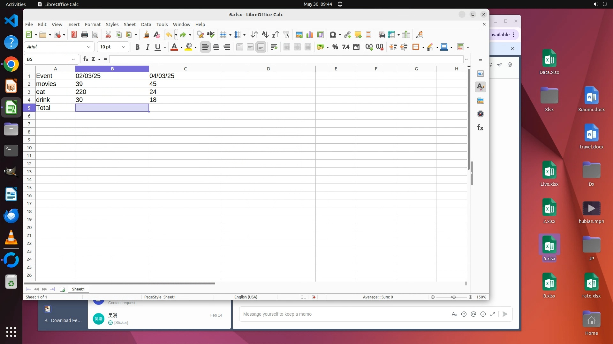
Task: Click the AutoFilter funnel icon
Action: tap(286, 35)
